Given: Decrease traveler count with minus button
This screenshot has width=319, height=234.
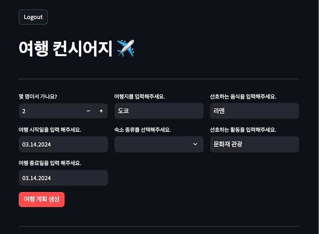Looking at the screenshot, I should pos(88,111).
